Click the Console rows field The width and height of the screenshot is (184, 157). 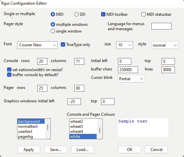42,61
